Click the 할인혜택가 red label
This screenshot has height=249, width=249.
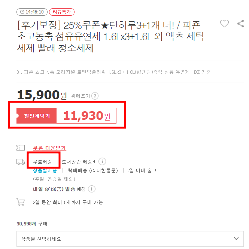[x=37, y=116]
